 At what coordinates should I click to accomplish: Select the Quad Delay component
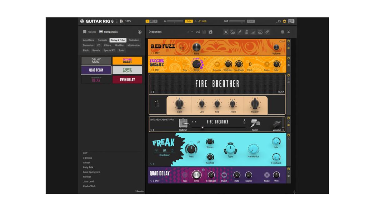coord(96,70)
